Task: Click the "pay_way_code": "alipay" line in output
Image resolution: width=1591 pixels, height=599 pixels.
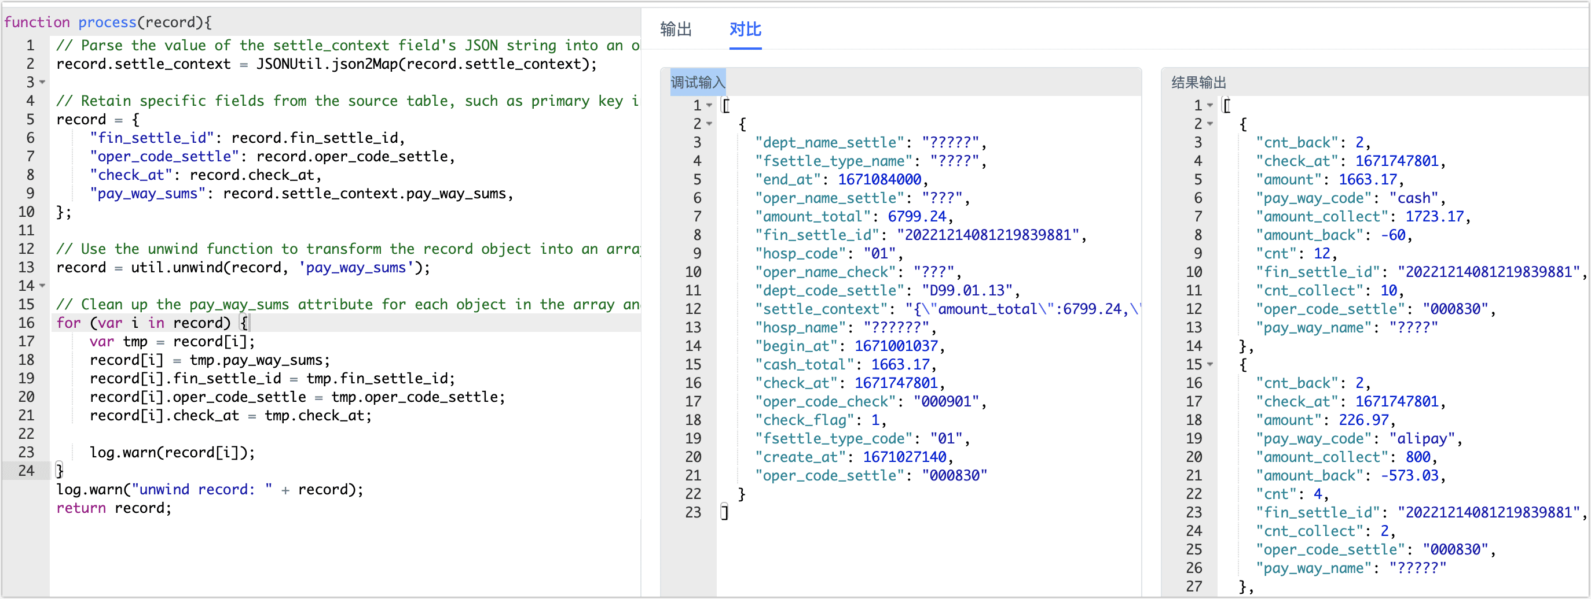Action: point(1358,439)
